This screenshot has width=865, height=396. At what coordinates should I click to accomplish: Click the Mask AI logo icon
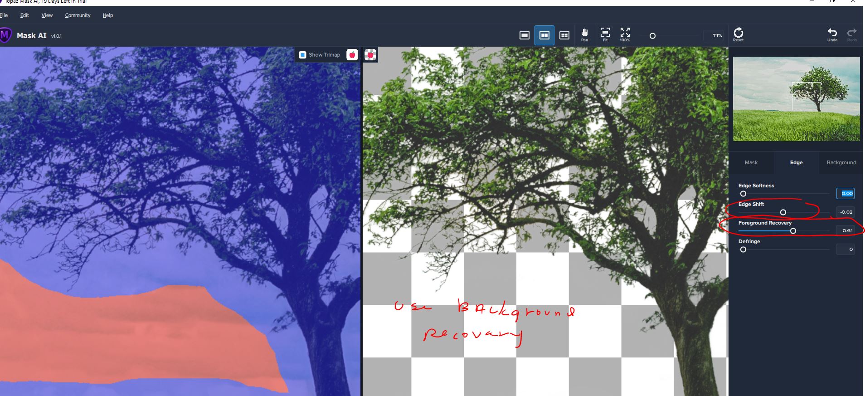tap(5, 35)
